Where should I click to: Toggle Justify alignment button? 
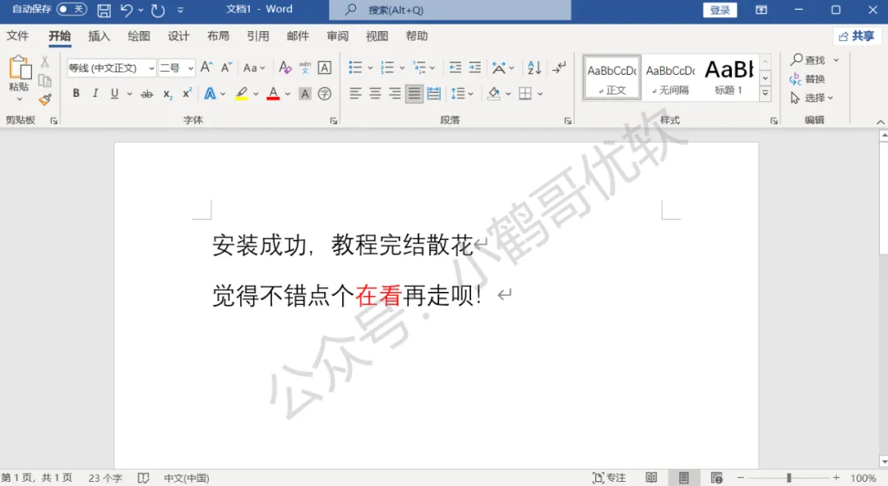pos(414,94)
